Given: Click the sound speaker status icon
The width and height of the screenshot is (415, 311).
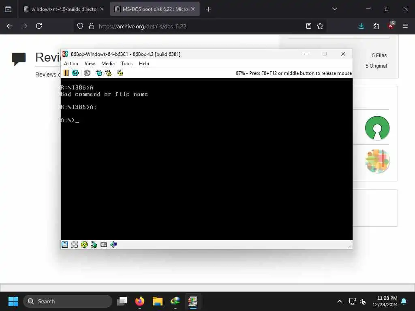Looking at the screenshot, I should (113, 245).
